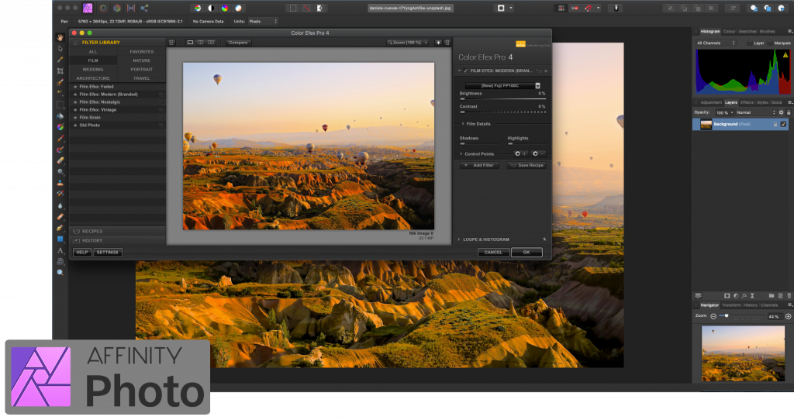
Task: Enable the Marquee histogram checkbox
Action: coord(770,43)
